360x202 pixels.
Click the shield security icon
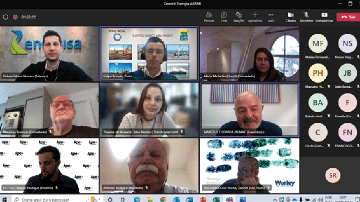[5, 17]
